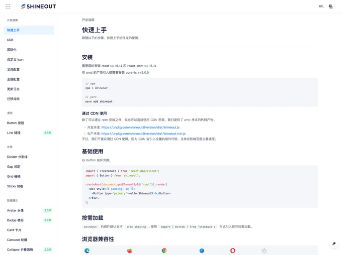Open Gap 间距 component page
This screenshot has width=342, height=255.
click(29, 167)
